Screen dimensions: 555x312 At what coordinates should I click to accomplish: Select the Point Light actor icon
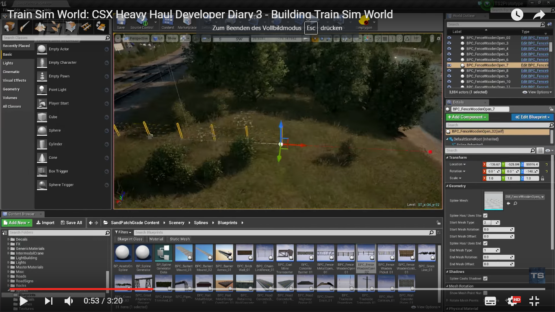click(42, 90)
